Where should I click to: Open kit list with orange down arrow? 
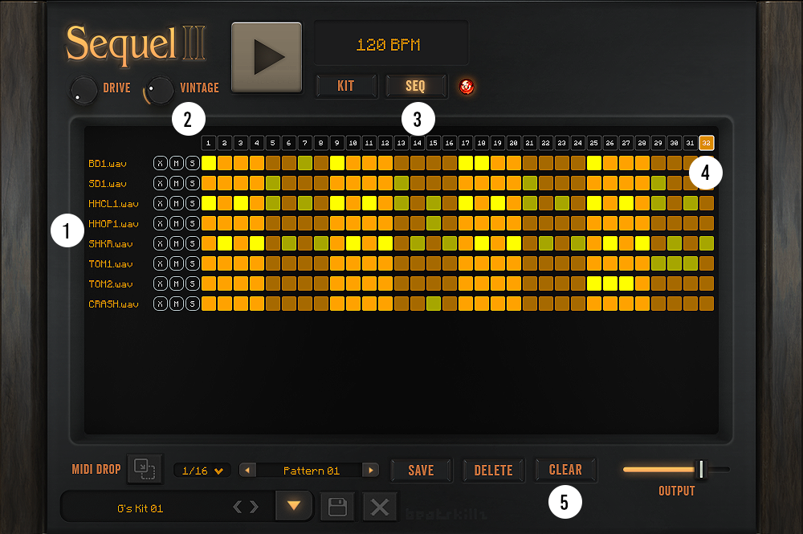294,506
